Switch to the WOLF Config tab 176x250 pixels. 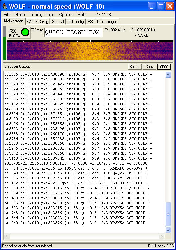[x=38, y=22]
